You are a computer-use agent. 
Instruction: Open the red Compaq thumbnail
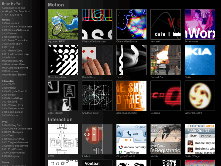[166, 96]
